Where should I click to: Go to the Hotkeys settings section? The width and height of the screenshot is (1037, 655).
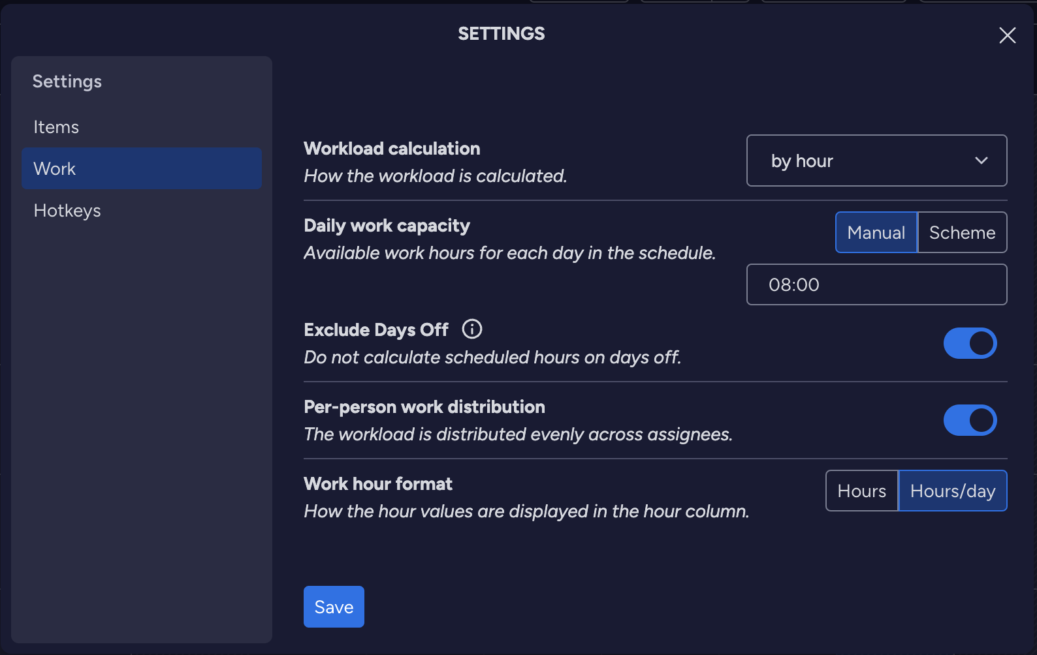point(67,211)
